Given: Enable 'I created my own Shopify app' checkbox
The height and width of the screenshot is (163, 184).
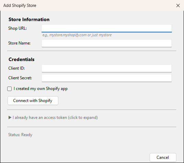Looking at the screenshot, I should tap(9, 89).
